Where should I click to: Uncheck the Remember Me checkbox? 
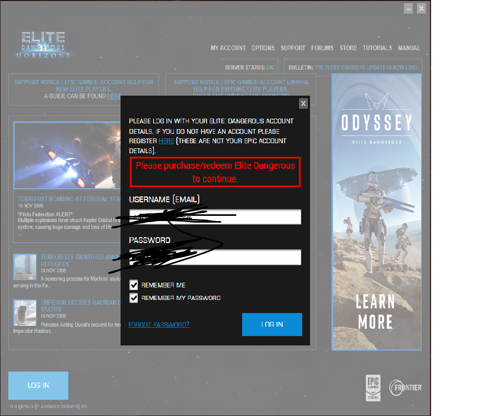click(134, 285)
